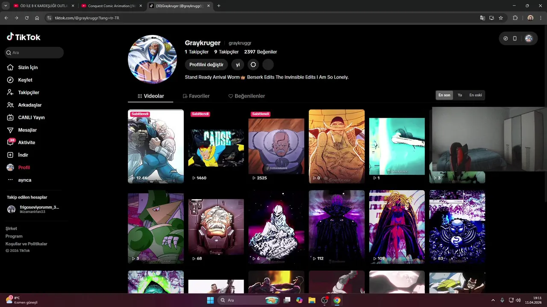Viewport: 547px width, 307px height.
Task: Switch to the Beğenilenler tab
Action: [247, 96]
